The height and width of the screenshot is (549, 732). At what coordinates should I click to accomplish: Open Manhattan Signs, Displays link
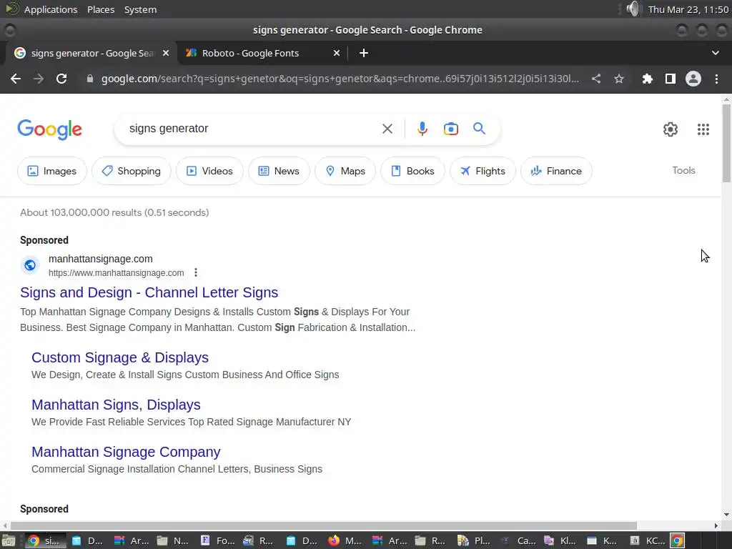[x=116, y=405]
